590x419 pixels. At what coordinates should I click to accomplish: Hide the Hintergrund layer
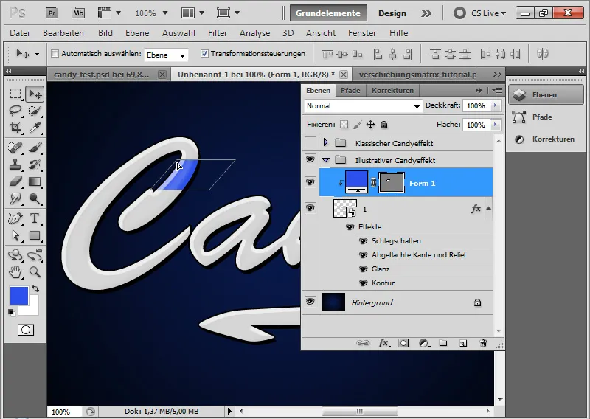pyautogui.click(x=310, y=302)
